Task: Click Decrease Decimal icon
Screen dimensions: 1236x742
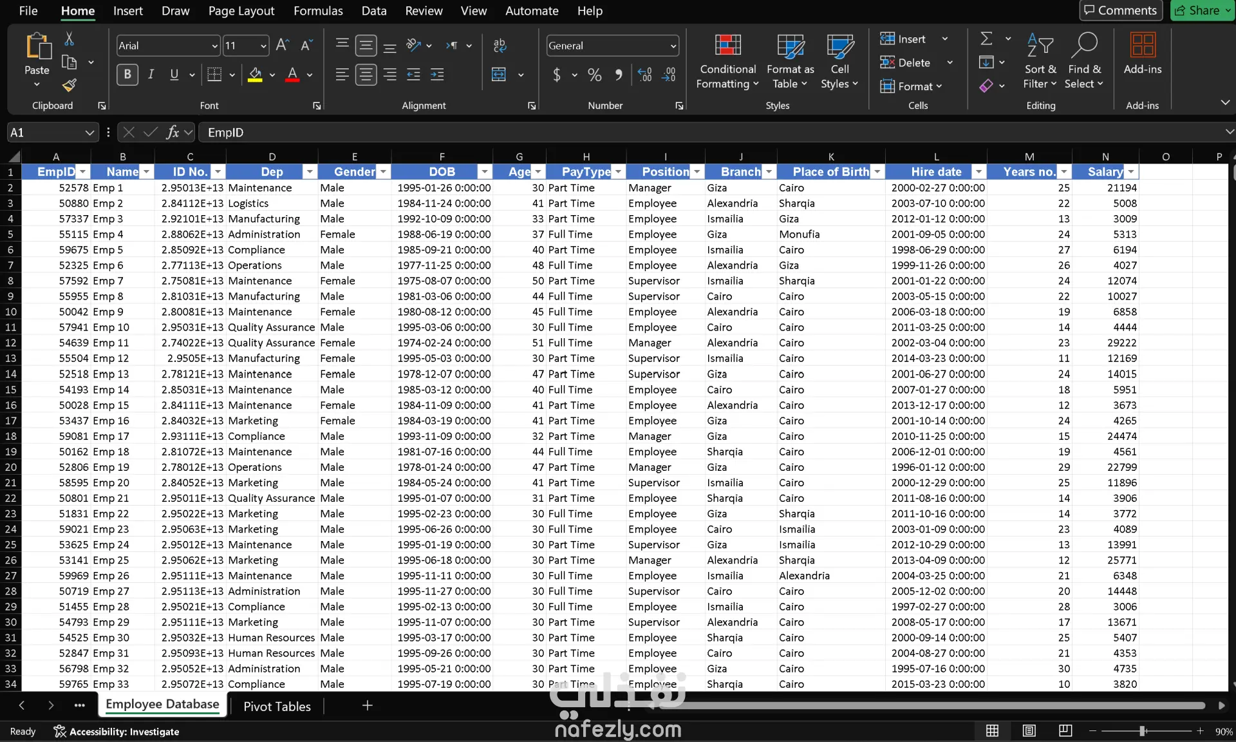Action: (x=669, y=75)
